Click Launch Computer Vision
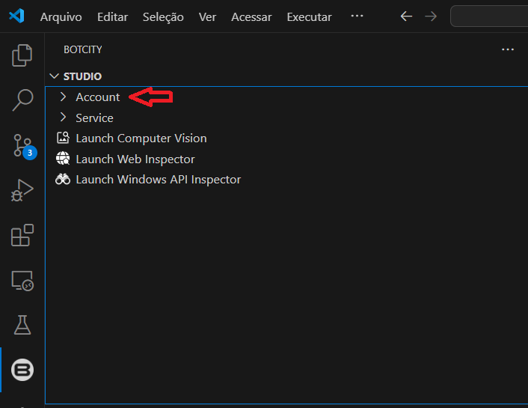The height and width of the screenshot is (408, 528). click(x=141, y=138)
